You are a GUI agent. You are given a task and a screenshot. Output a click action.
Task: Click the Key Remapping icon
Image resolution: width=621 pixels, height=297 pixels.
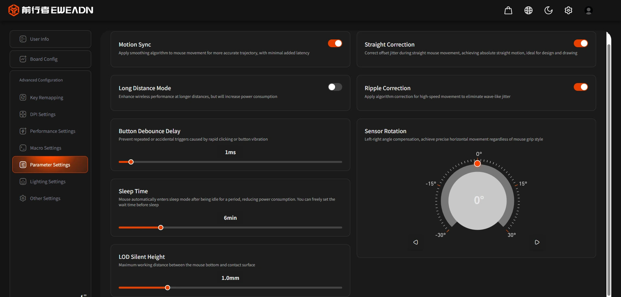click(x=23, y=98)
